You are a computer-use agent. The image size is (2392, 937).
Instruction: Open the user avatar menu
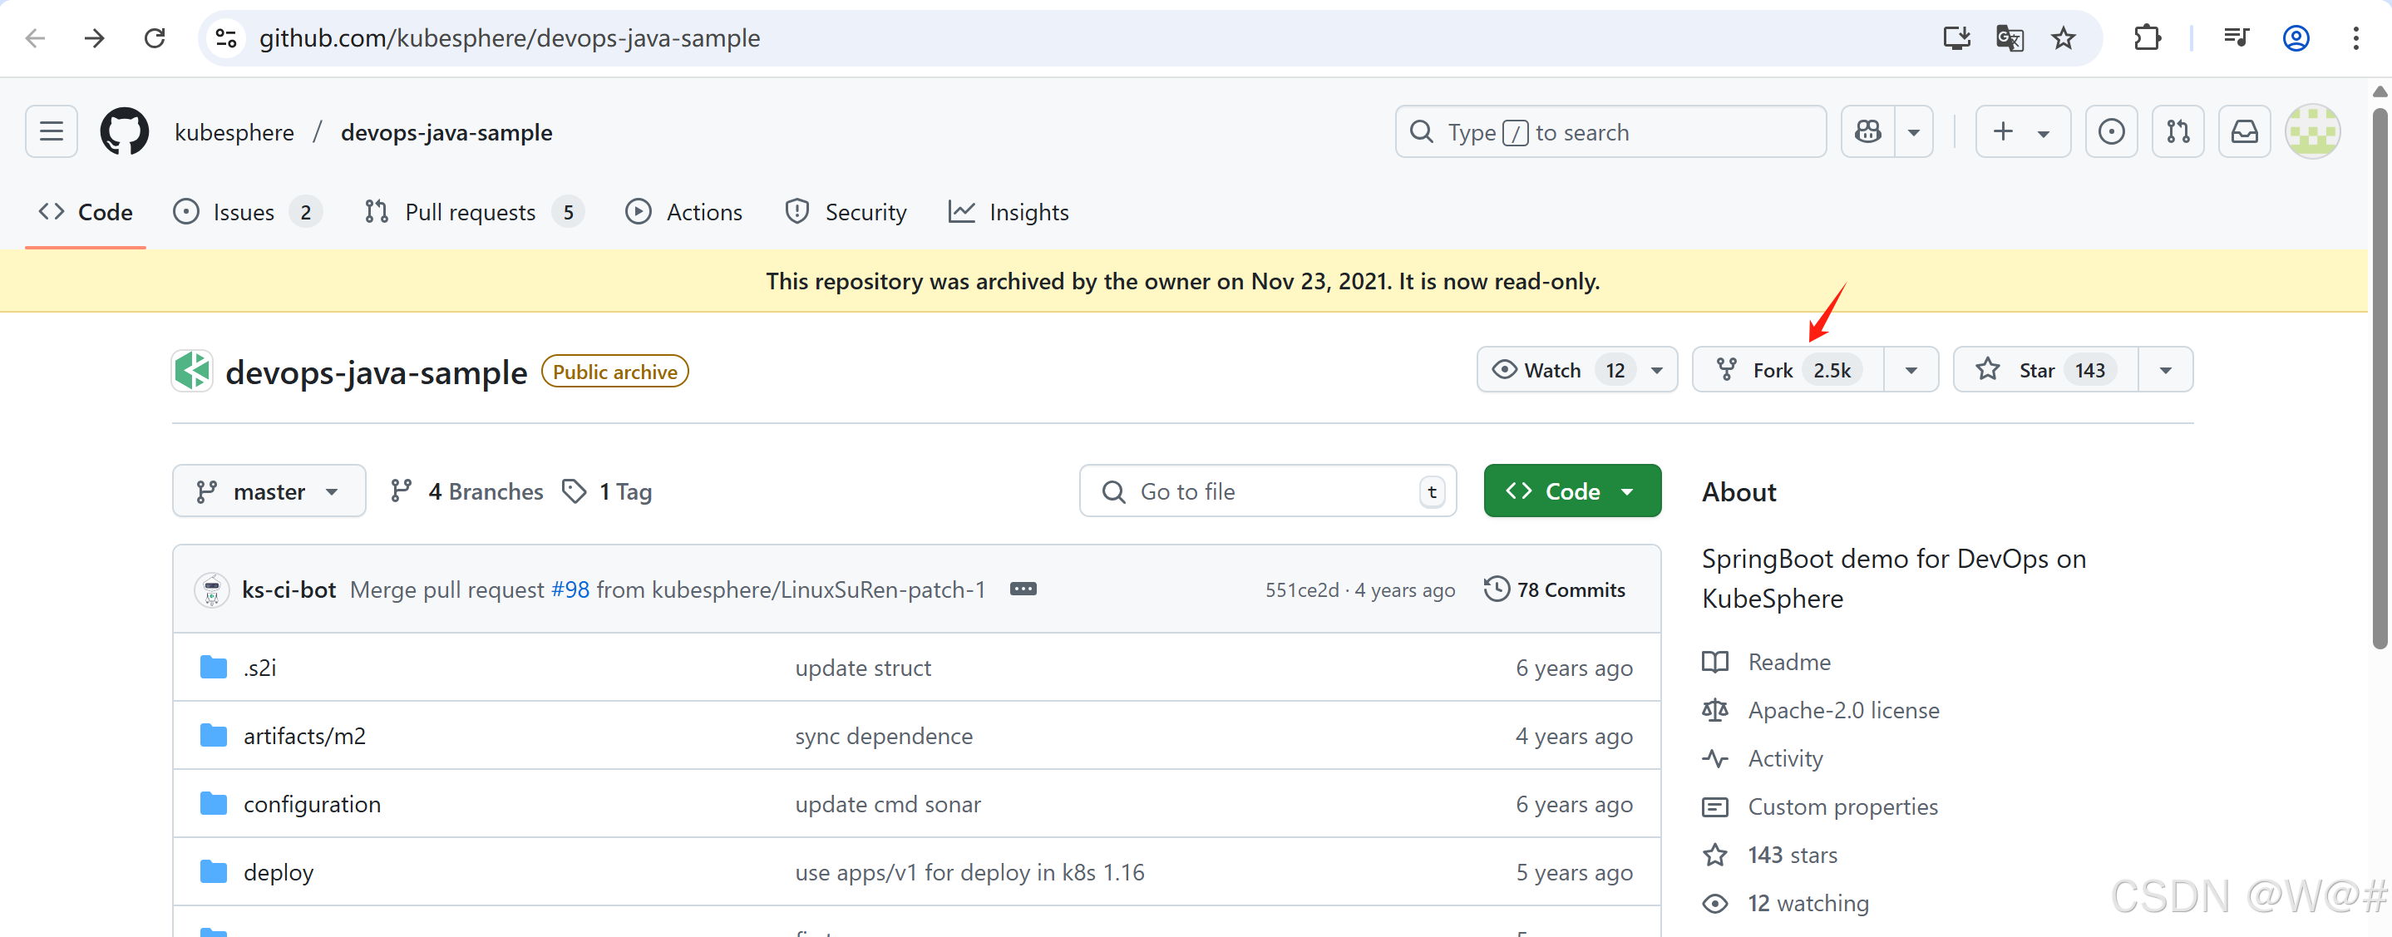point(2312,132)
